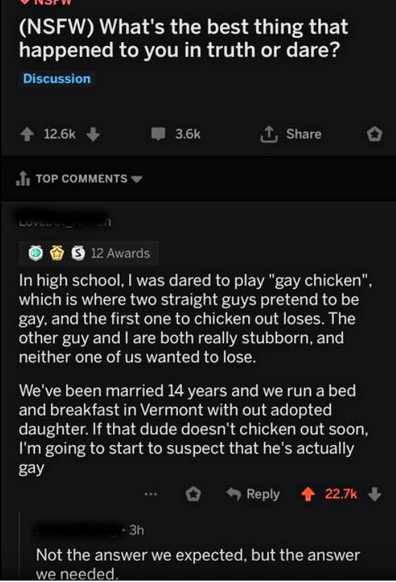Click the third award badge icon

78,253
